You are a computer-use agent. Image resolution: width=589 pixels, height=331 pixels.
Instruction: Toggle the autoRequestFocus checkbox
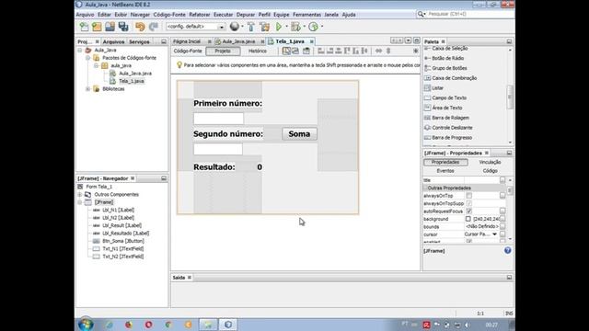click(x=468, y=211)
